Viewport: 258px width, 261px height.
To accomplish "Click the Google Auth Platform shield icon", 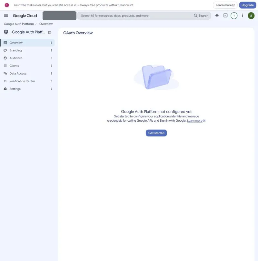I will click(x=6, y=32).
